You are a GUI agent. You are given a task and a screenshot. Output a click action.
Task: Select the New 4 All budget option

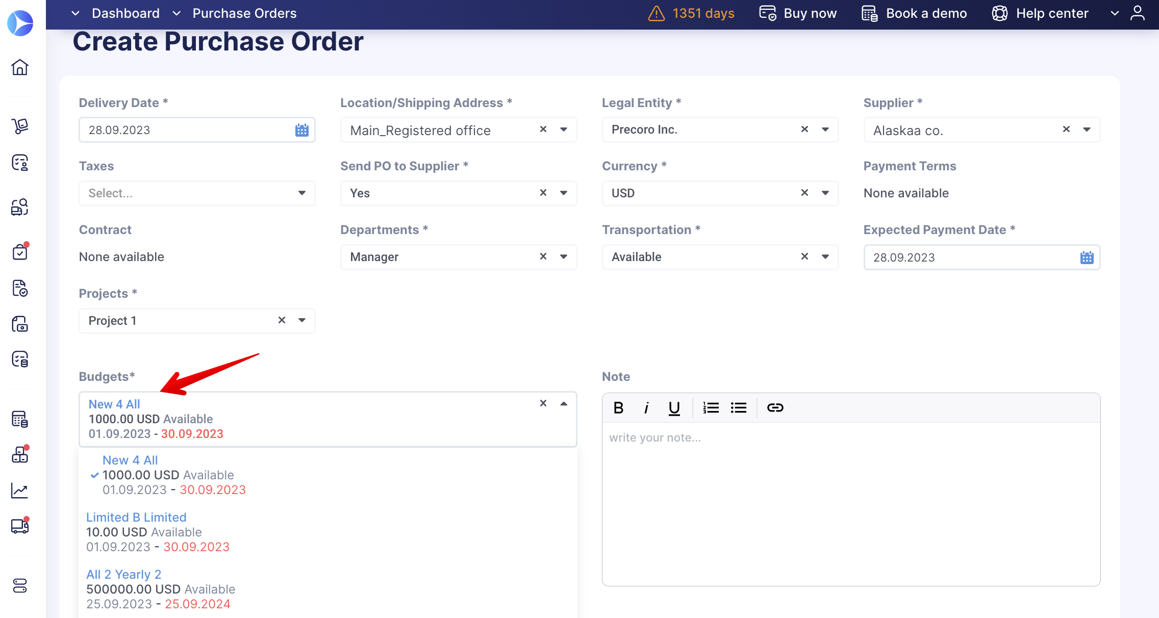(x=328, y=475)
